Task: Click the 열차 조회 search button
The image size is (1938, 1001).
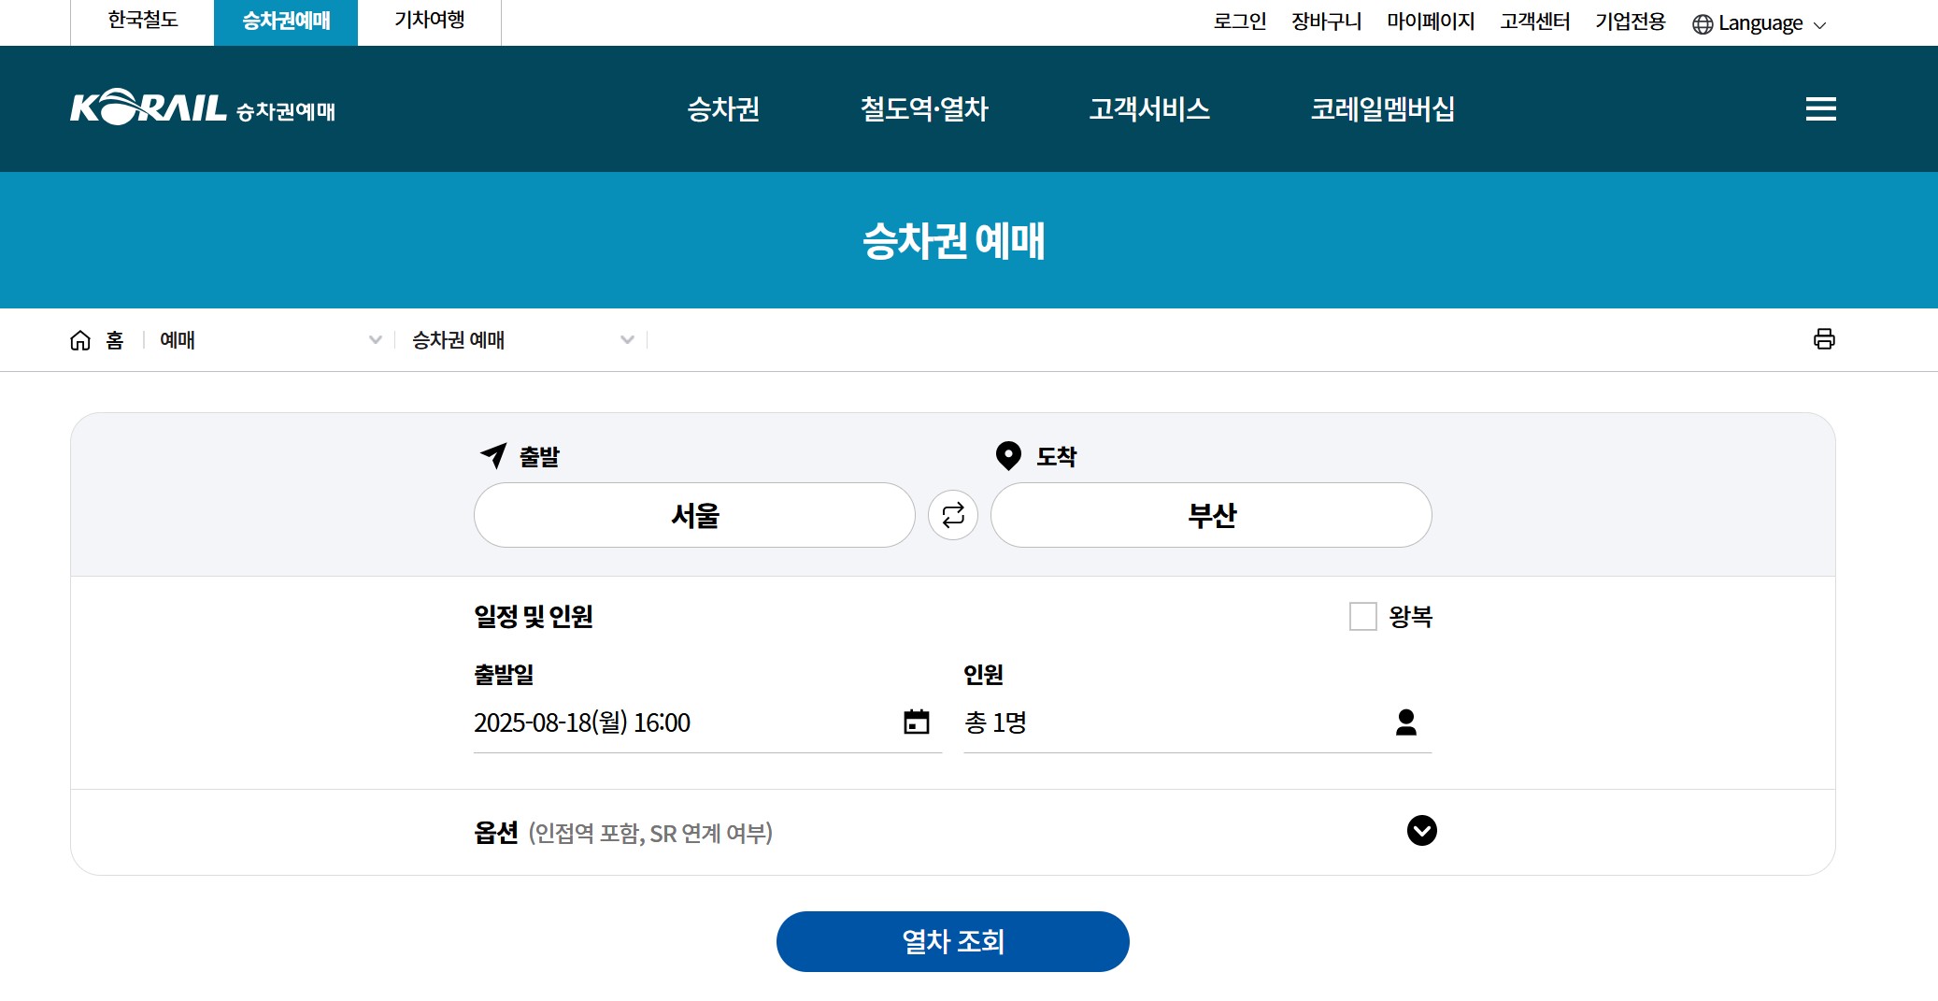Action: (x=953, y=941)
